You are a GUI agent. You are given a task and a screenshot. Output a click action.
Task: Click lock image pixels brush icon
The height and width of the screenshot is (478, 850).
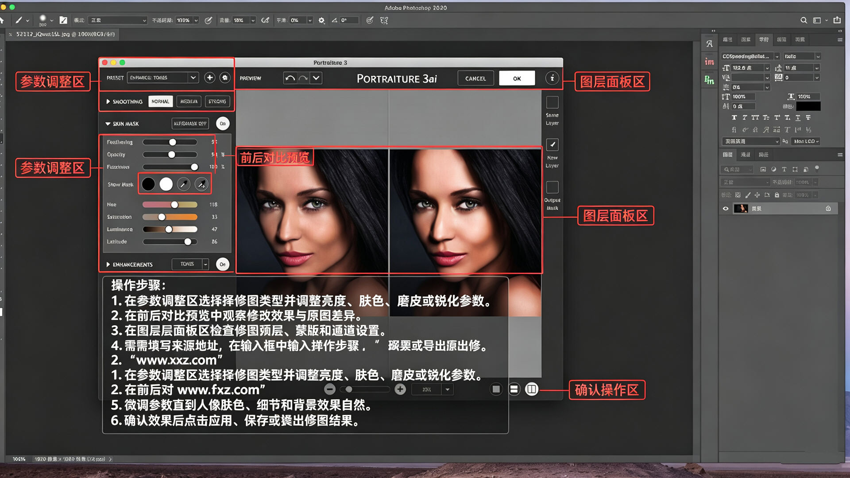[x=748, y=195]
